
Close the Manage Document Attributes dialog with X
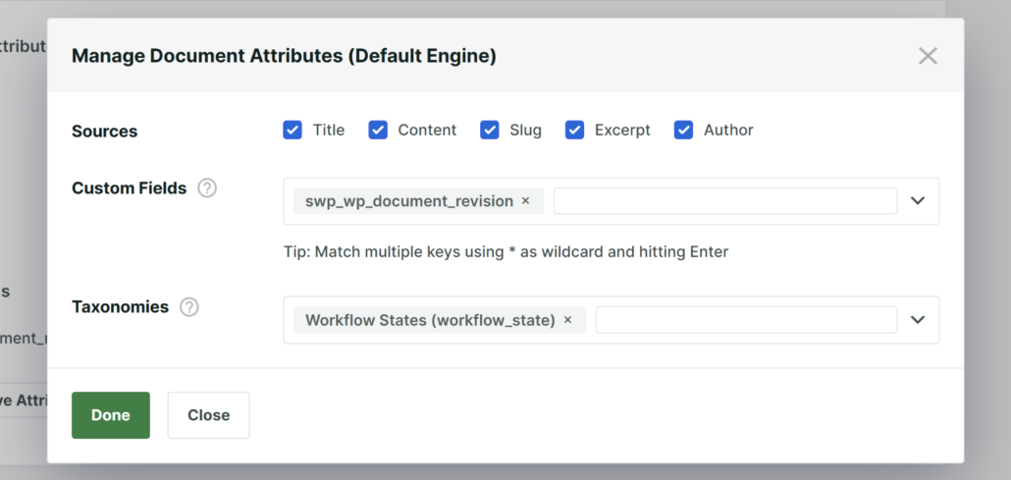pyautogui.click(x=928, y=56)
